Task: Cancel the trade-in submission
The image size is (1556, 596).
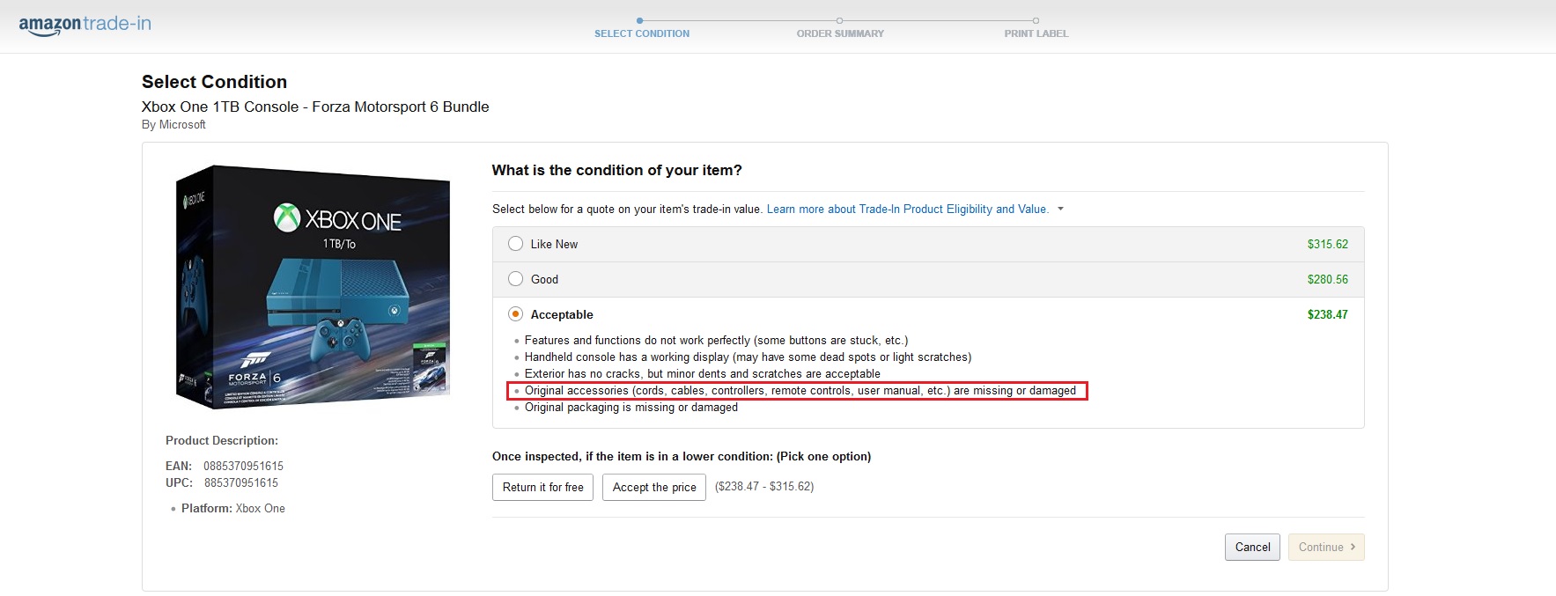Action: click(1252, 547)
